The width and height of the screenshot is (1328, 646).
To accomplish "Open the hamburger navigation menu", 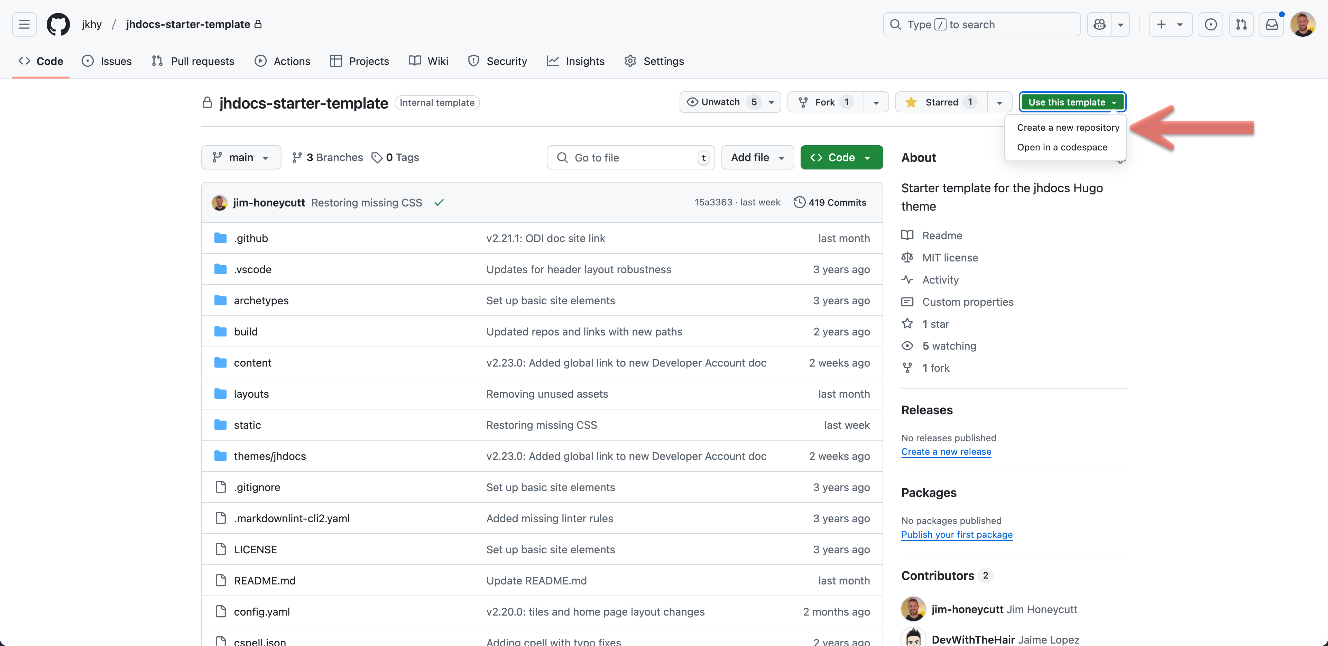I will tap(24, 24).
